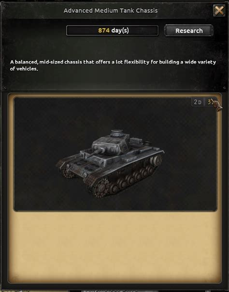Click the tank's rear idler wheel
The image size is (229, 292).
coord(157,160)
